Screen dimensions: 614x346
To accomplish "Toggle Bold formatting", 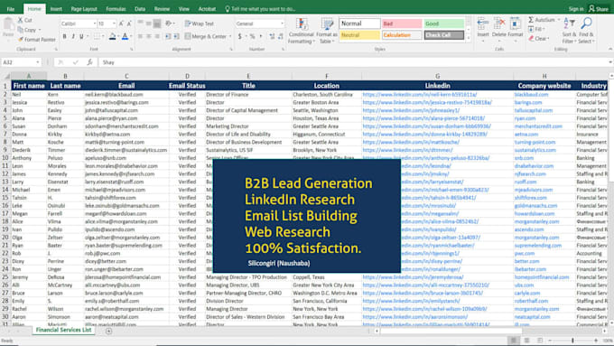I will pos(65,36).
